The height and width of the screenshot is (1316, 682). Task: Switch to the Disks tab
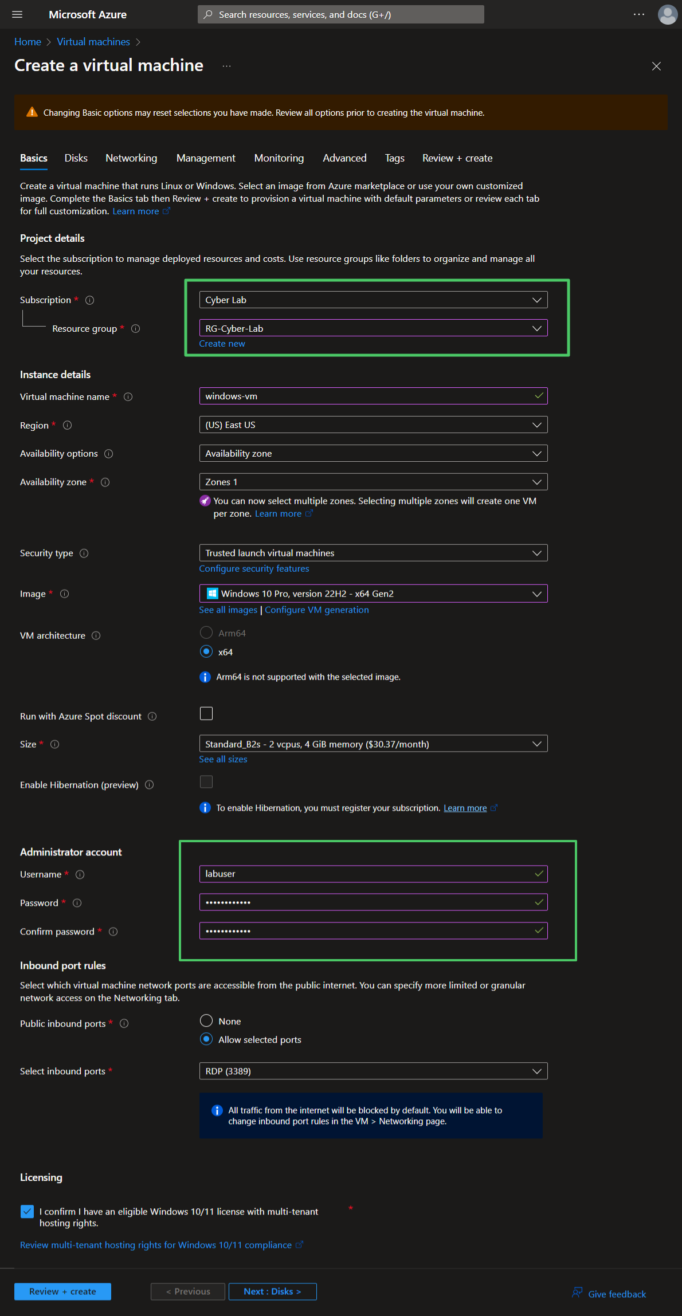click(76, 159)
